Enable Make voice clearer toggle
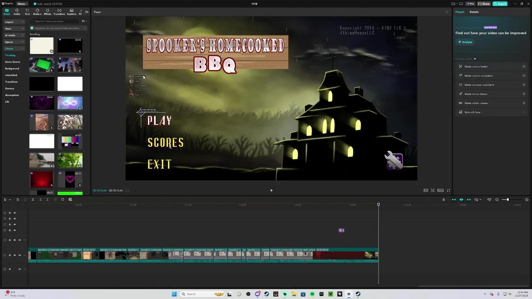 coord(524,94)
